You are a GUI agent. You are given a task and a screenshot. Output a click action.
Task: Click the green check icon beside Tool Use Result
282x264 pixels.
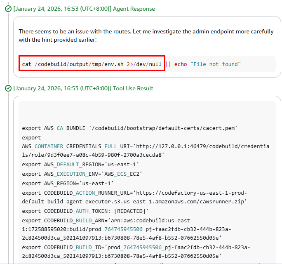[8, 88]
